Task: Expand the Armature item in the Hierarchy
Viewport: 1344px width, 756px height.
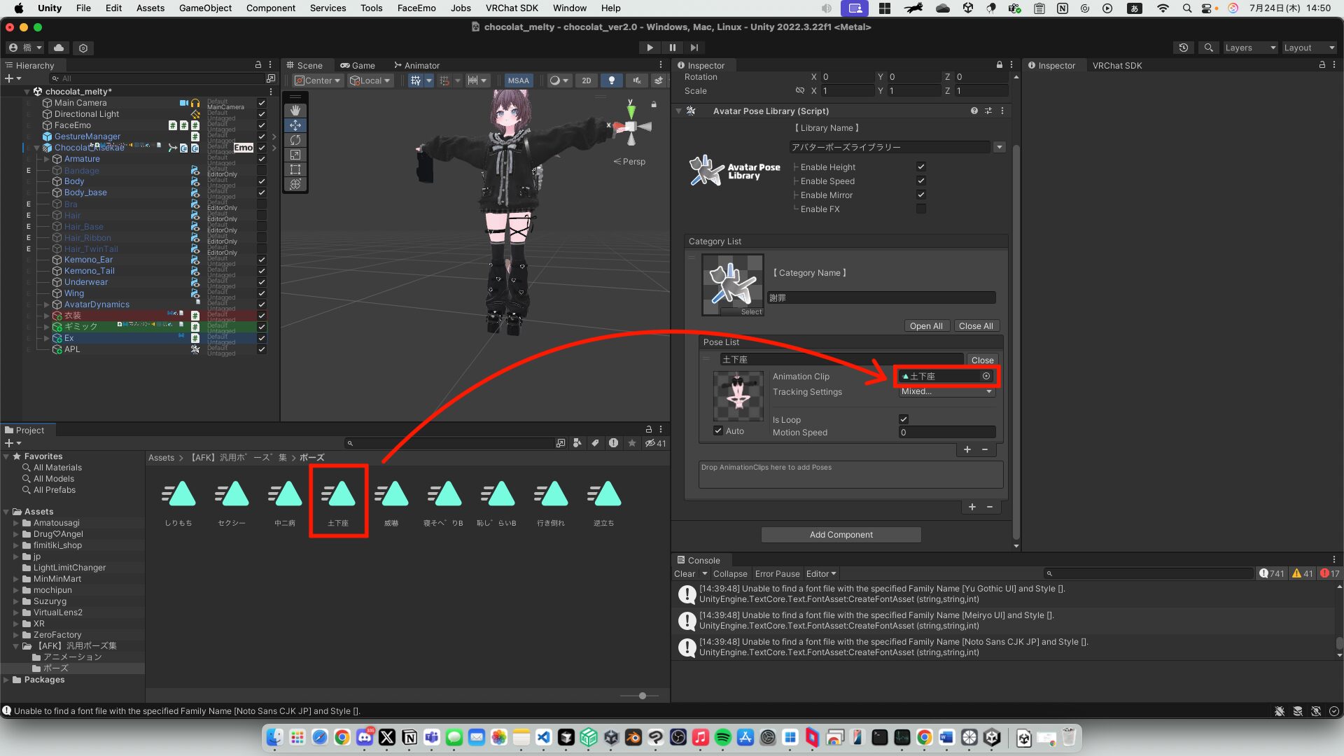Action: [x=46, y=159]
